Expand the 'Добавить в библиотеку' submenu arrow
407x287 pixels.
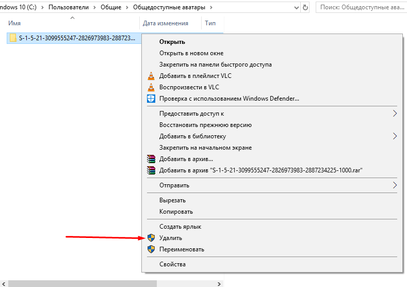pos(395,136)
